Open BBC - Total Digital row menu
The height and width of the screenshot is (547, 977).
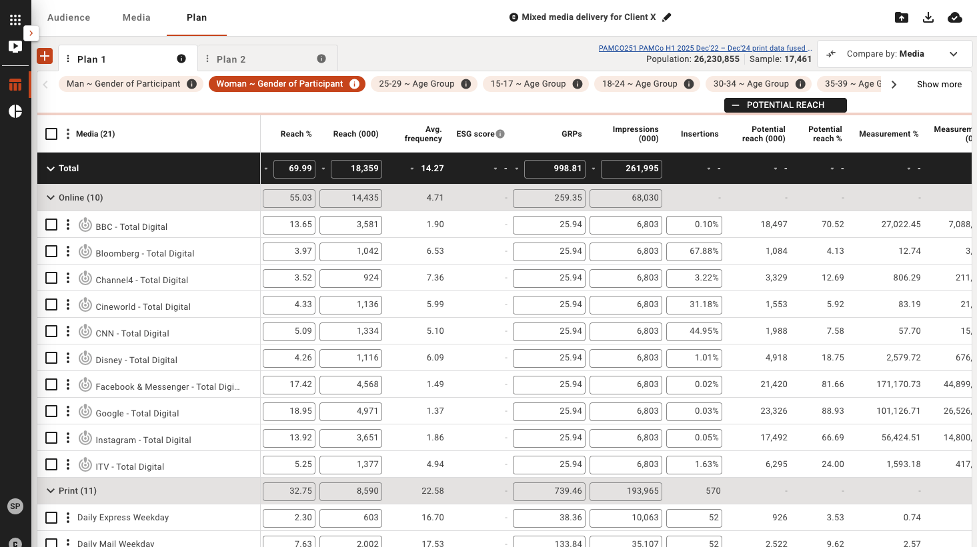click(68, 225)
